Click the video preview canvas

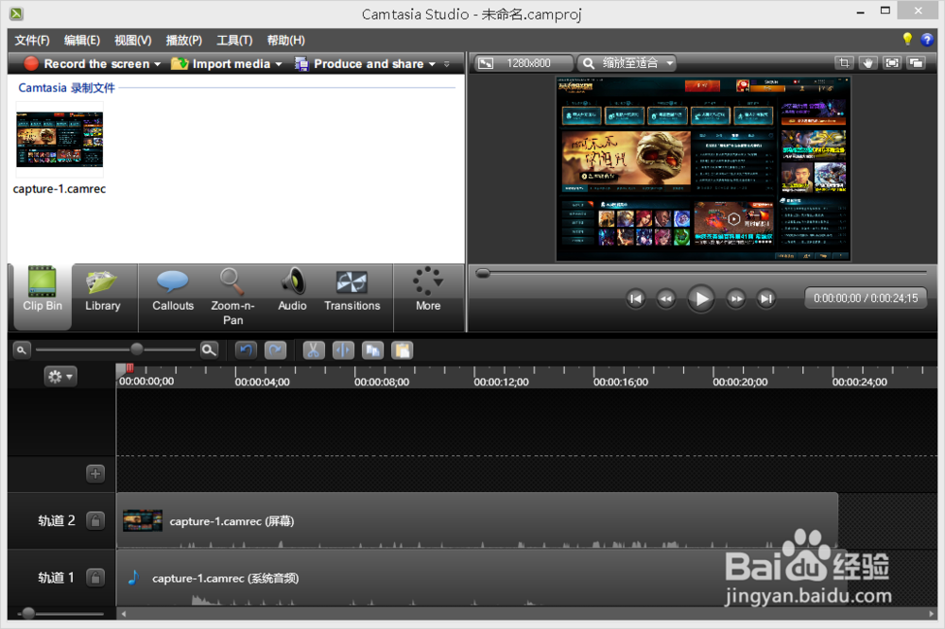coord(703,169)
